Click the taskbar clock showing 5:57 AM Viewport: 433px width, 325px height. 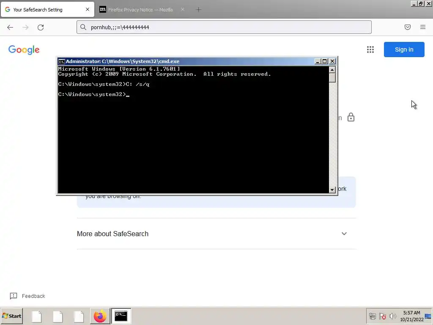[412, 316]
